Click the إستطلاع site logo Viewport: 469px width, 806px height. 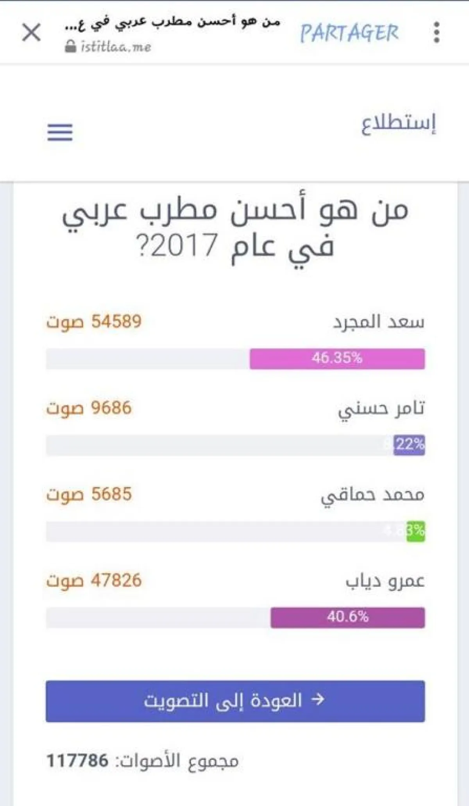(398, 124)
